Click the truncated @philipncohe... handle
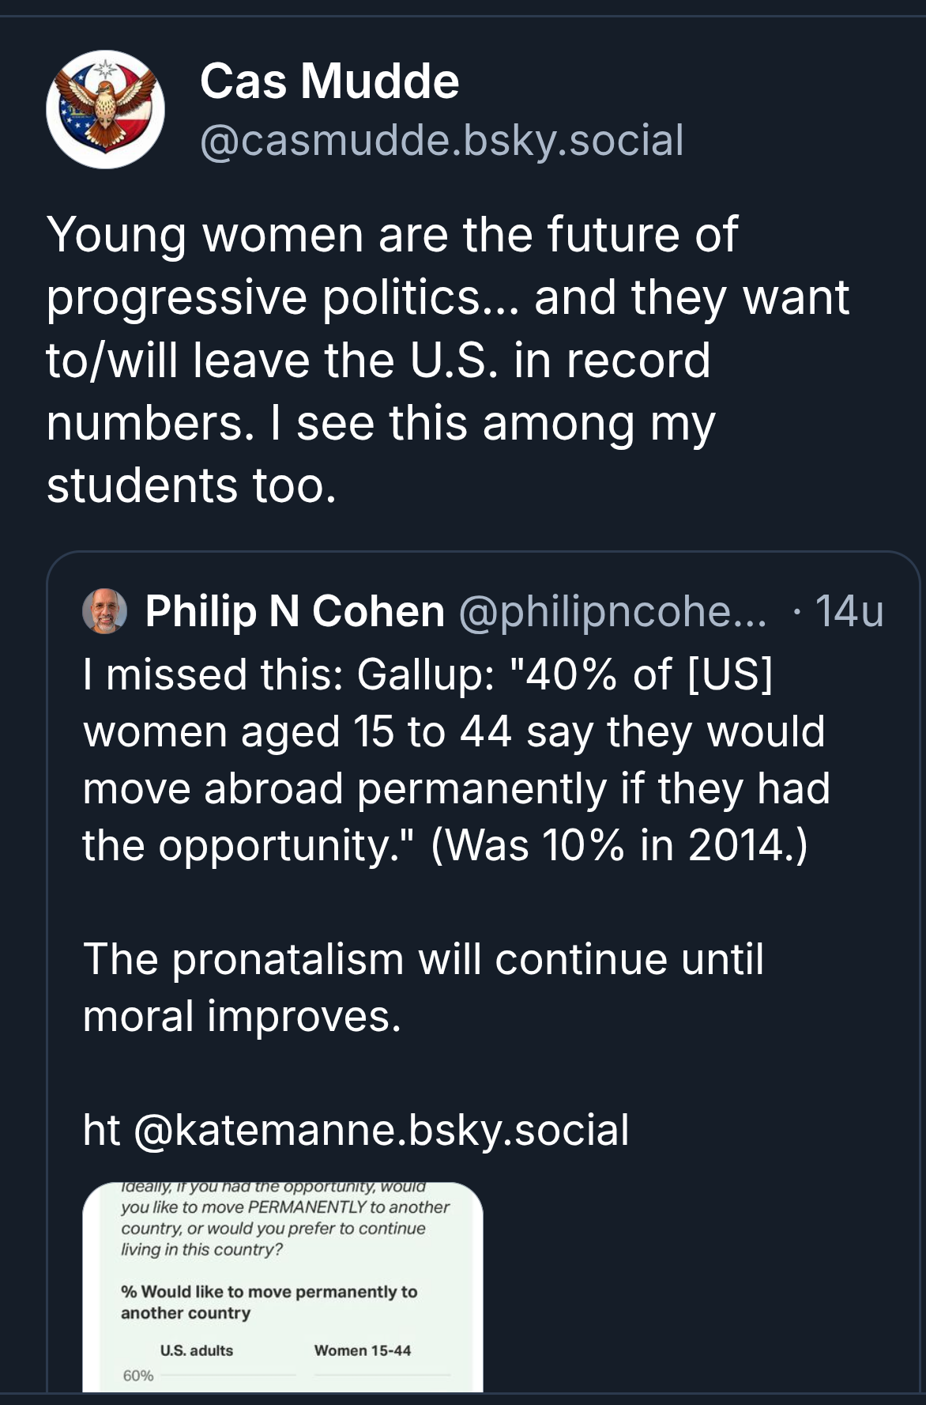This screenshot has width=926, height=1405. [x=612, y=611]
